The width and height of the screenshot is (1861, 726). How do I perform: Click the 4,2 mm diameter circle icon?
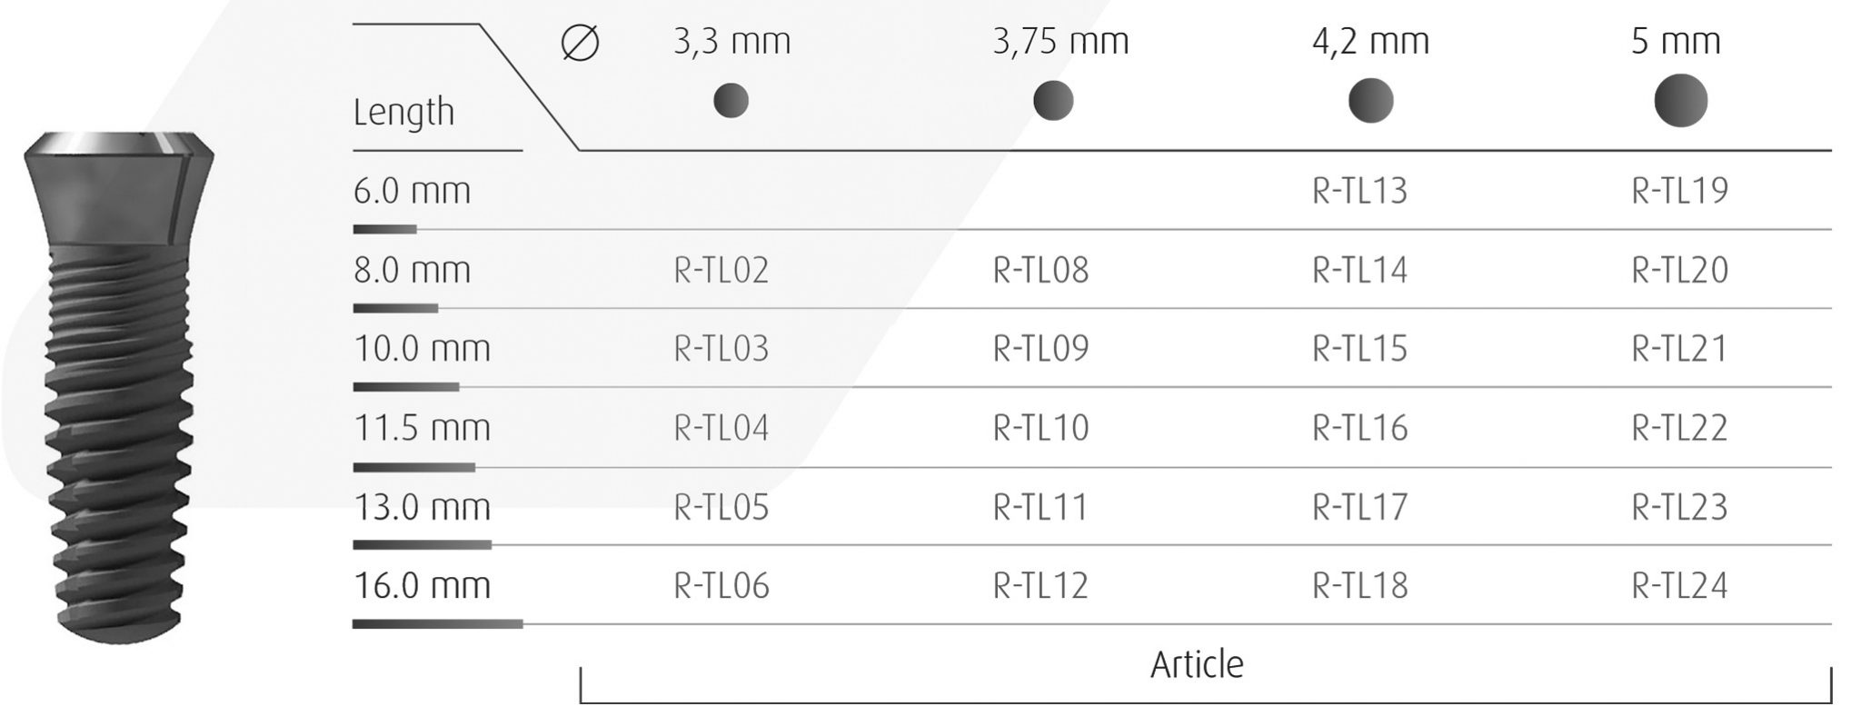[x=1370, y=100]
